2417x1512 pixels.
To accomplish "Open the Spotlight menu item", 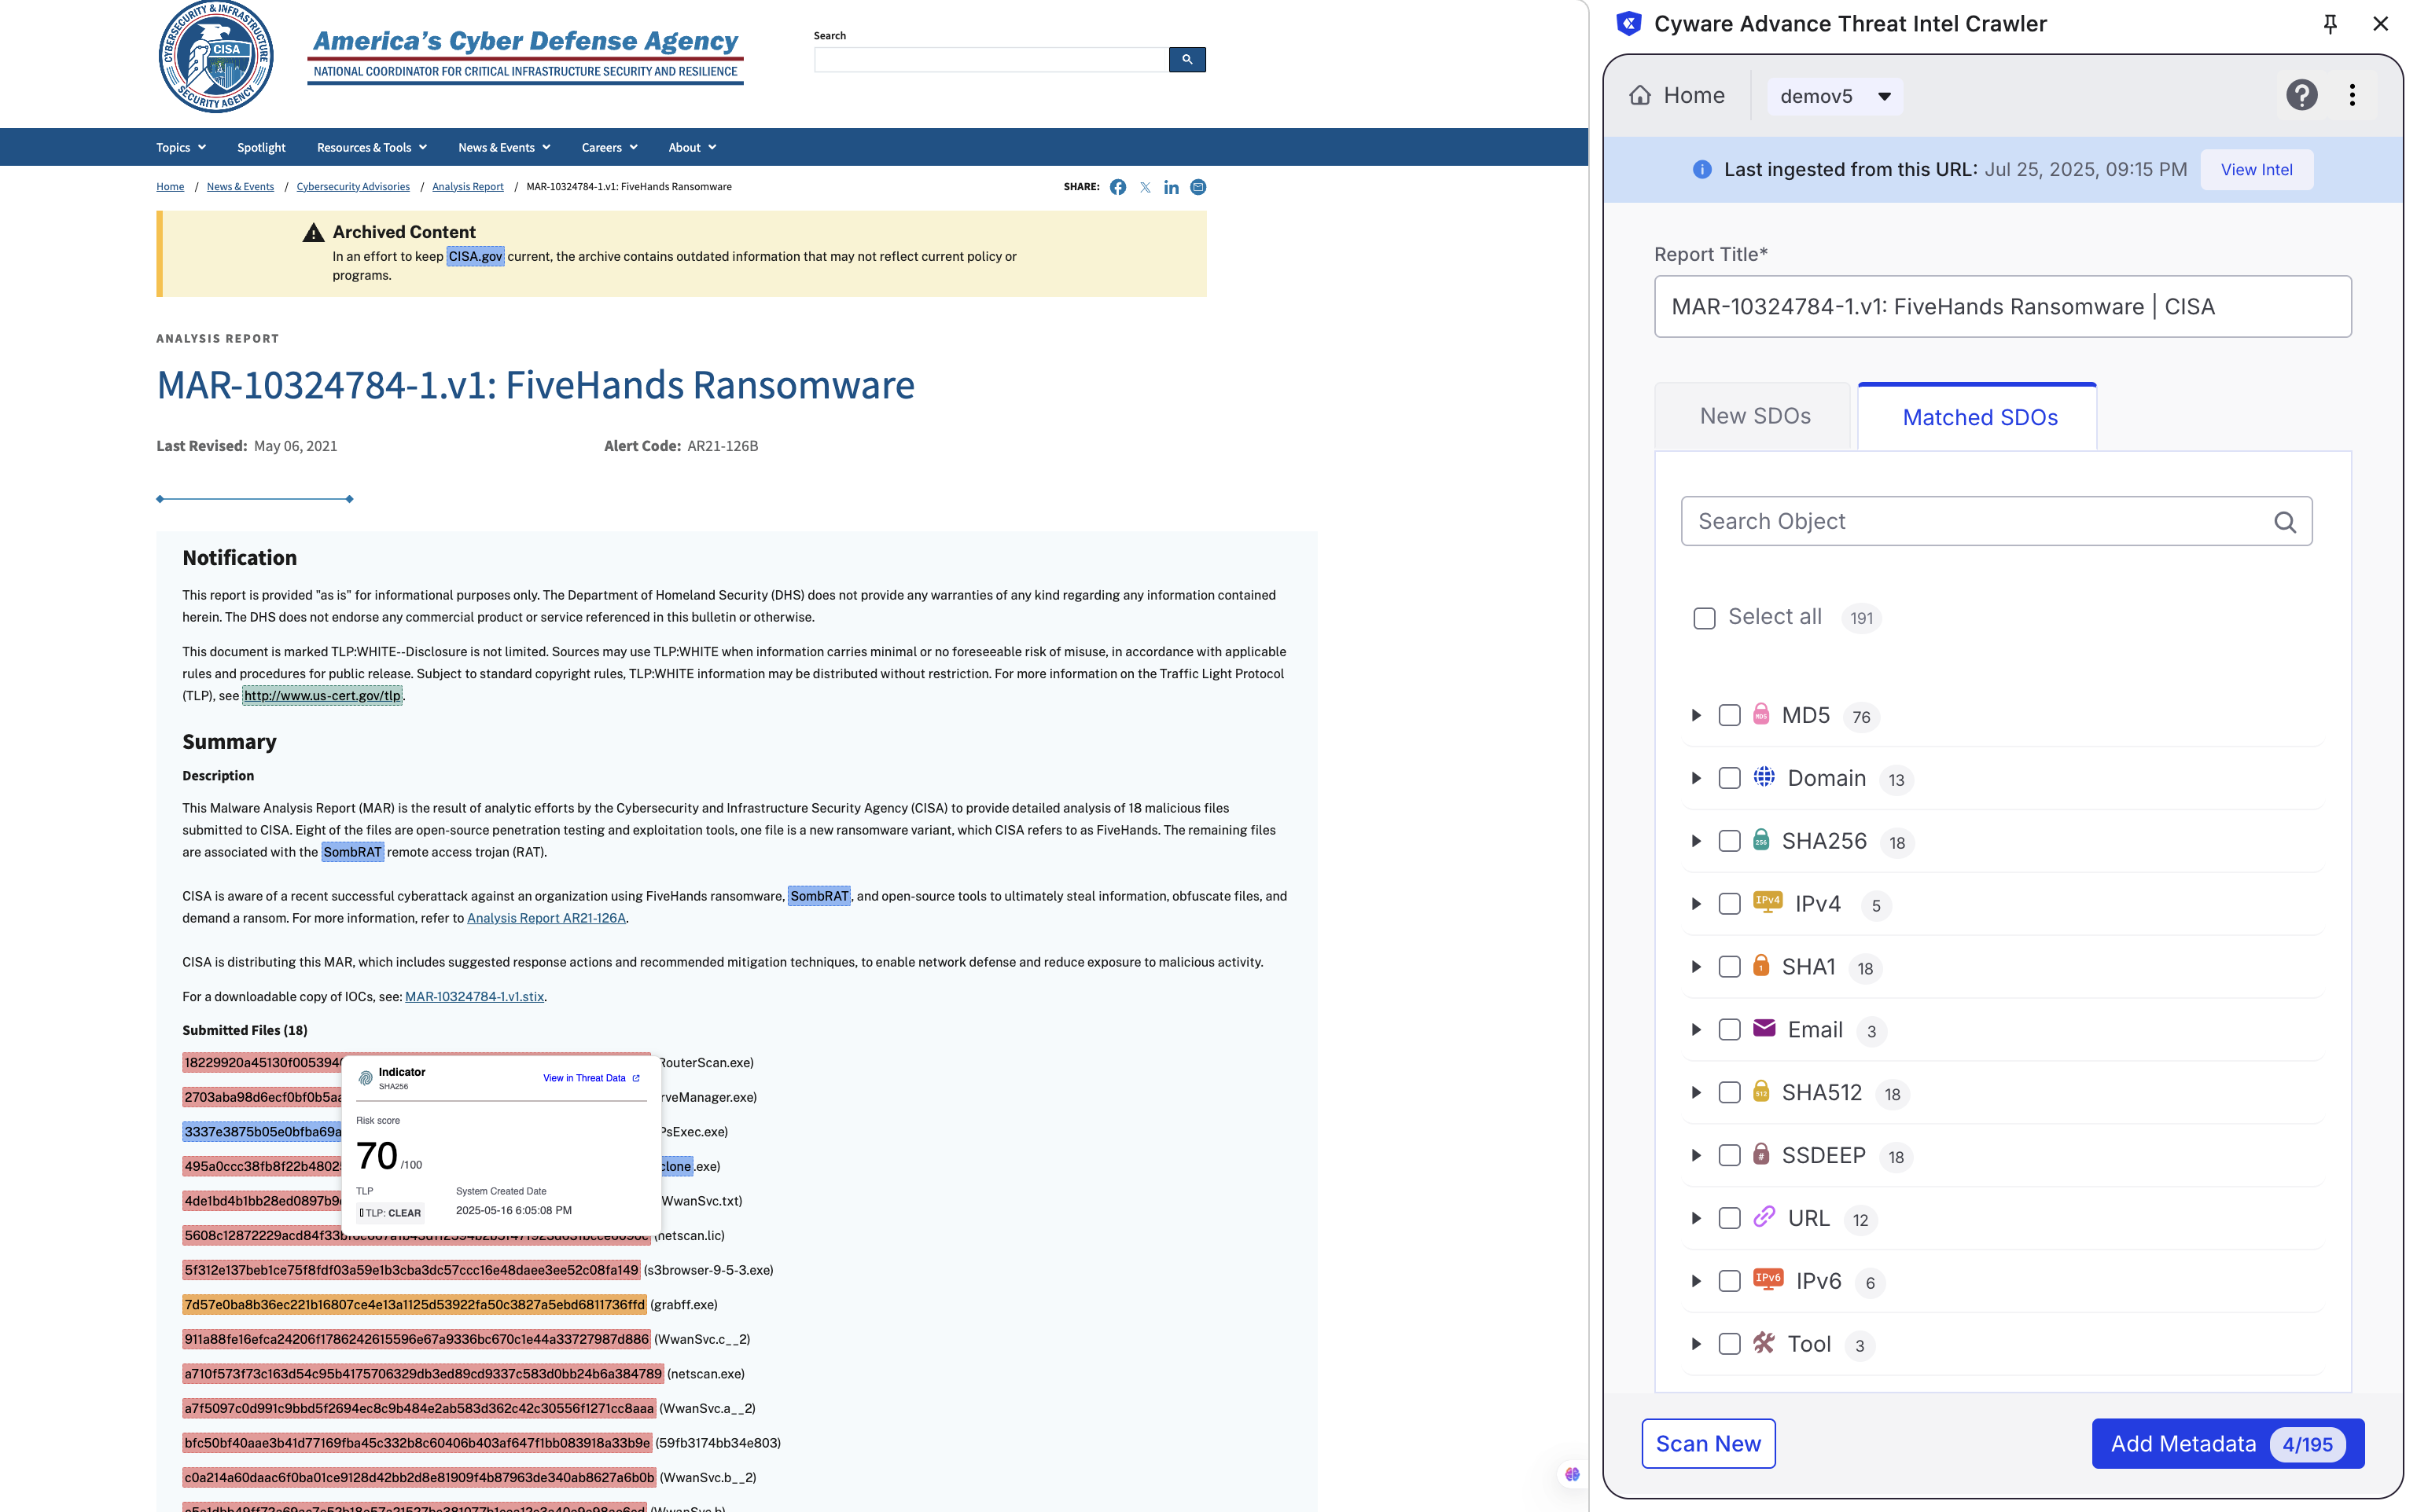I will (x=261, y=147).
